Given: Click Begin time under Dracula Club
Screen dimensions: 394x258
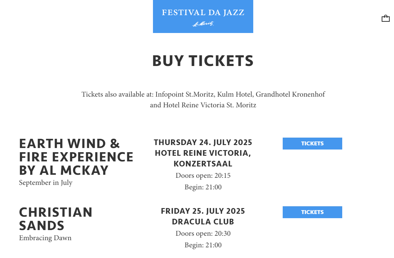Looking at the screenshot, I should (203, 245).
